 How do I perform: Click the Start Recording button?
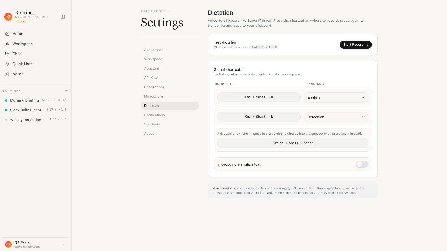click(x=356, y=45)
